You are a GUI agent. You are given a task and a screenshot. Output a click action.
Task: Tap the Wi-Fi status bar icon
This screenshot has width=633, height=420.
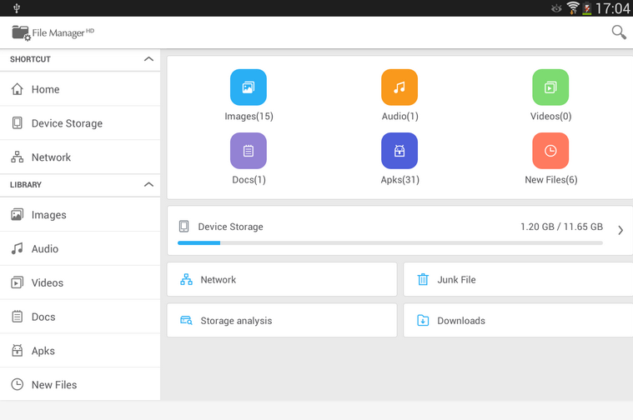573,8
